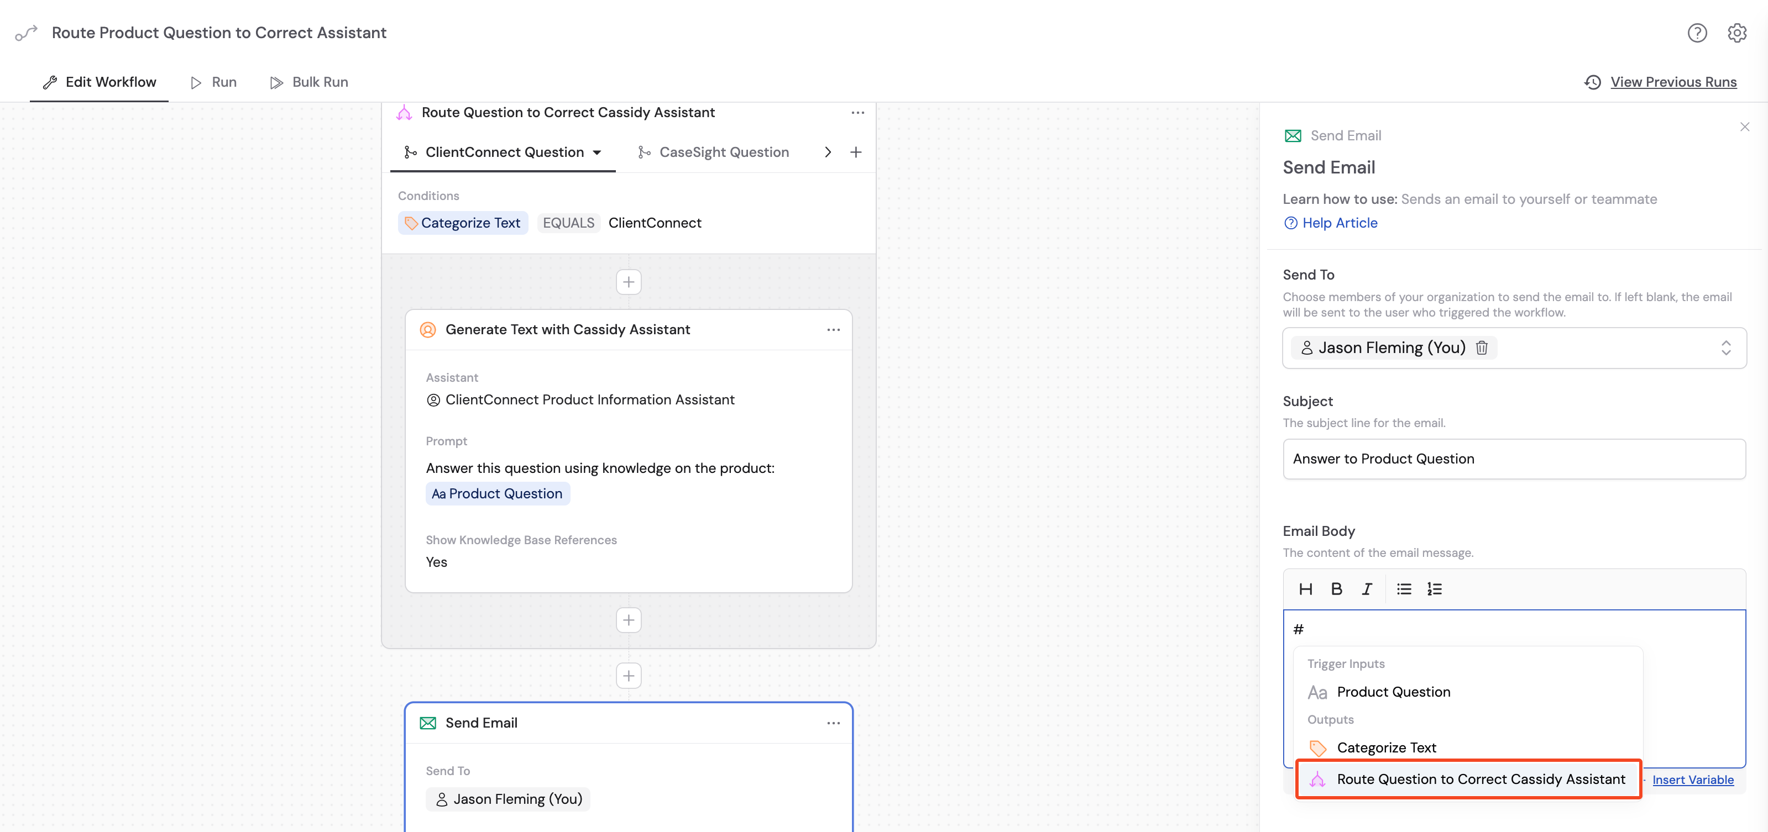The height and width of the screenshot is (832, 1768).
Task: Remove Jason Fleming with trash icon
Action: (x=1482, y=347)
